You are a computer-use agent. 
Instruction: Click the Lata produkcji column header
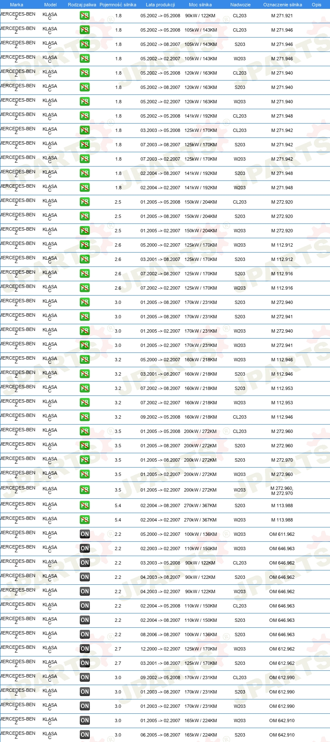(160, 5)
